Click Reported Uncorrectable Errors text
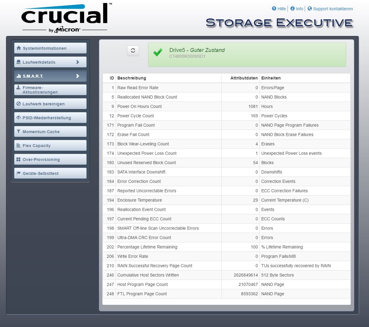The height and width of the screenshot is (327, 369). 147,191
